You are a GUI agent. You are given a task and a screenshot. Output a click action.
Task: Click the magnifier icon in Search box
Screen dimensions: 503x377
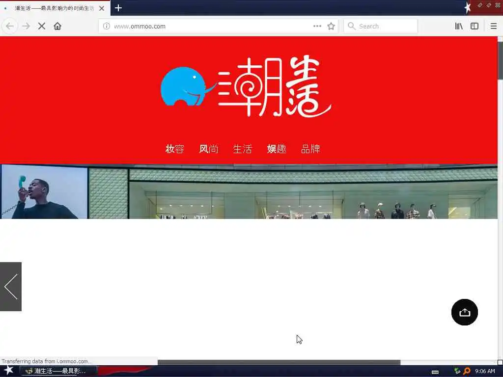pyautogui.click(x=351, y=26)
